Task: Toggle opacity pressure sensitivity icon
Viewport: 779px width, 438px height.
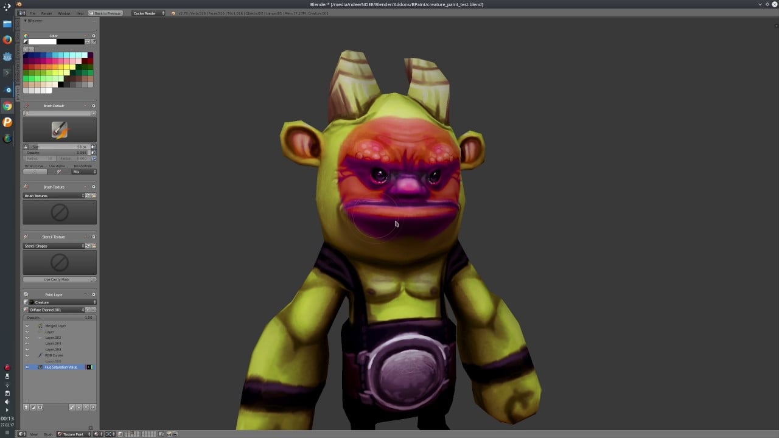Action: [93, 153]
